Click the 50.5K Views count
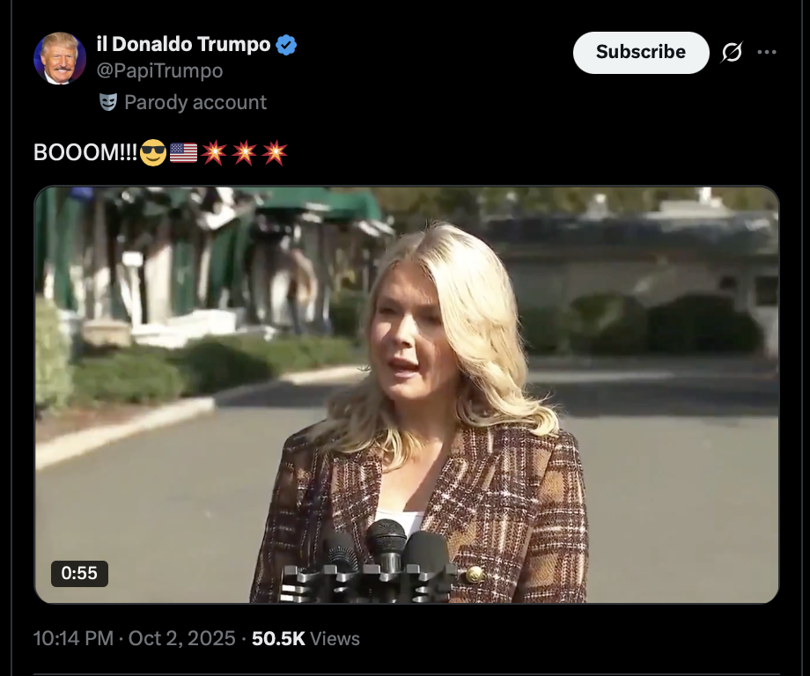This screenshot has width=810, height=676. click(306, 639)
